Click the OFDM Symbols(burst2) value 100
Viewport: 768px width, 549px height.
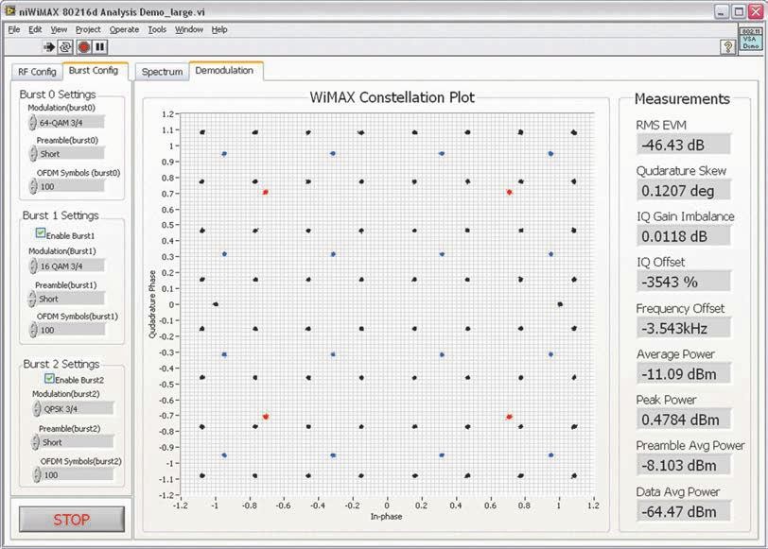[78, 474]
